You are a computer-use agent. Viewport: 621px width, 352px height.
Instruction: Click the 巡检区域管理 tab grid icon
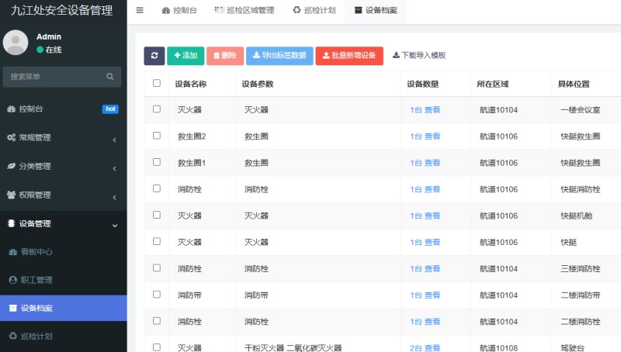tap(220, 10)
